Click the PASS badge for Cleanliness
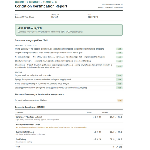The image size is (150, 150). 119,66
